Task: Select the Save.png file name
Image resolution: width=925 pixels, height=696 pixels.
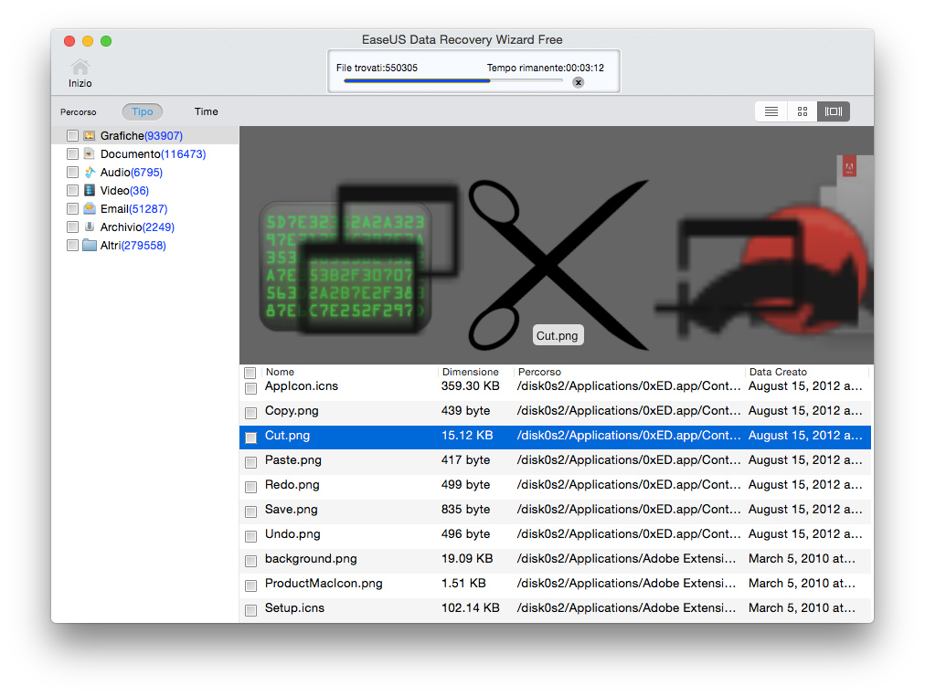Action: [x=291, y=510]
